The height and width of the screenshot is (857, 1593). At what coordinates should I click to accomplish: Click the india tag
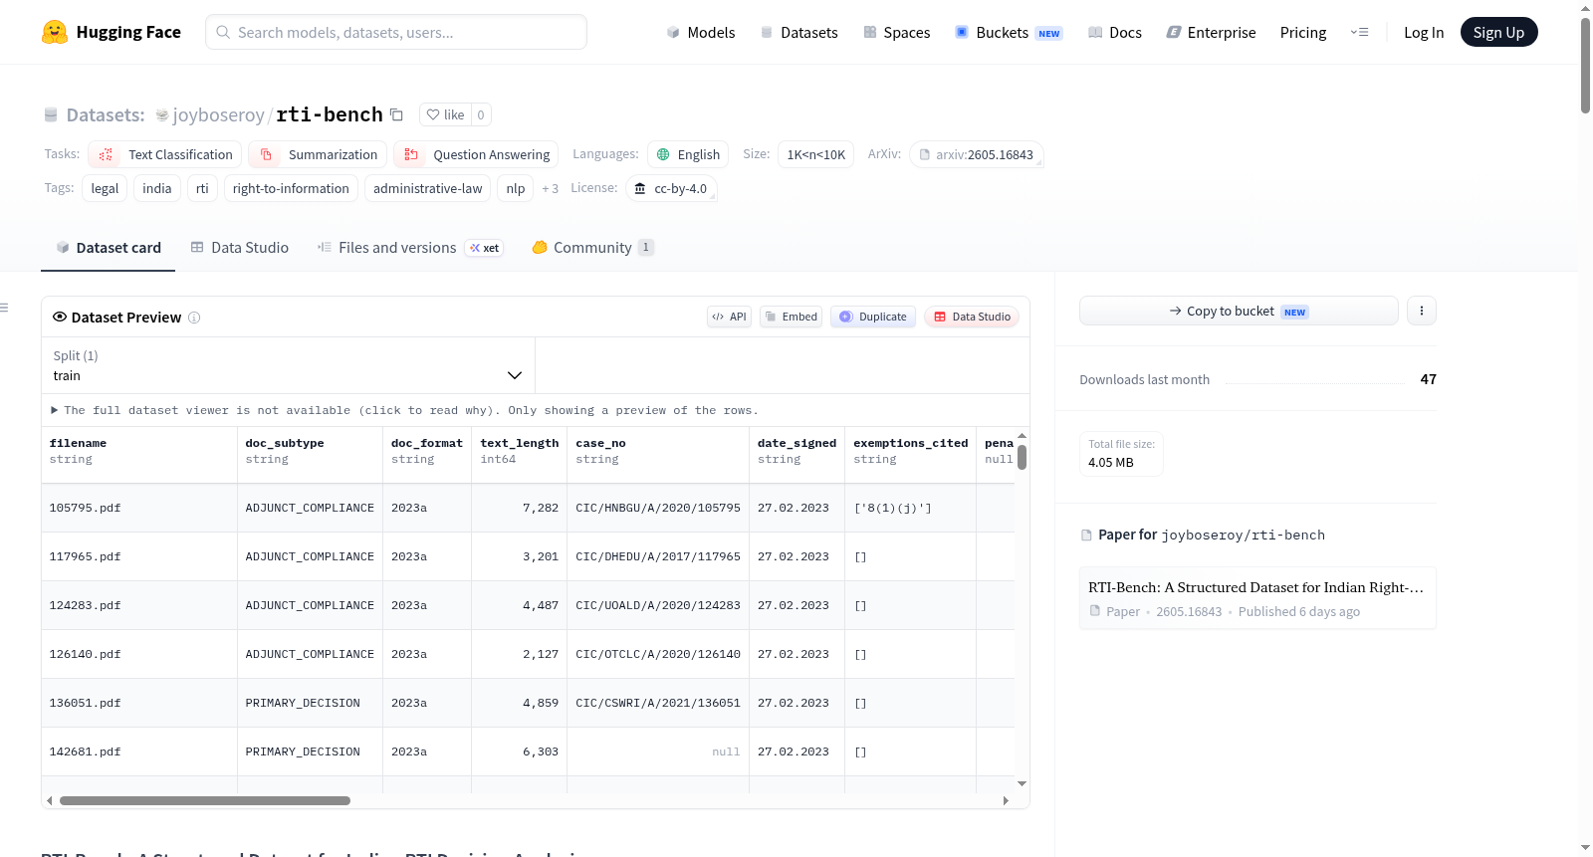pyautogui.click(x=157, y=188)
